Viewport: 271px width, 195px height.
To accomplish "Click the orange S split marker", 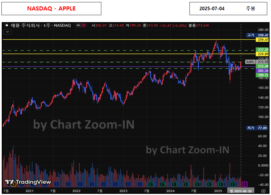I will click(13, 184).
